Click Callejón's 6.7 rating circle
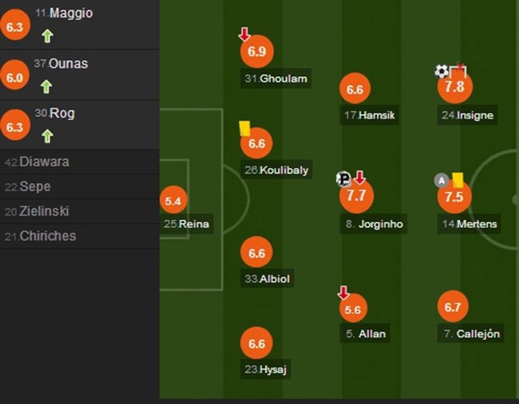 (x=453, y=307)
